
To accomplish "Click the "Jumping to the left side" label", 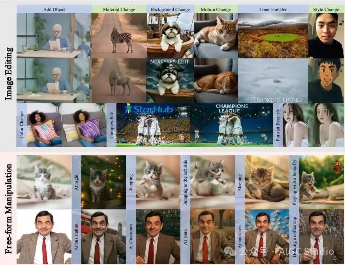I will point(185,182).
